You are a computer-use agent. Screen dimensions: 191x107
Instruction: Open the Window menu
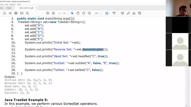tap(13, 4)
